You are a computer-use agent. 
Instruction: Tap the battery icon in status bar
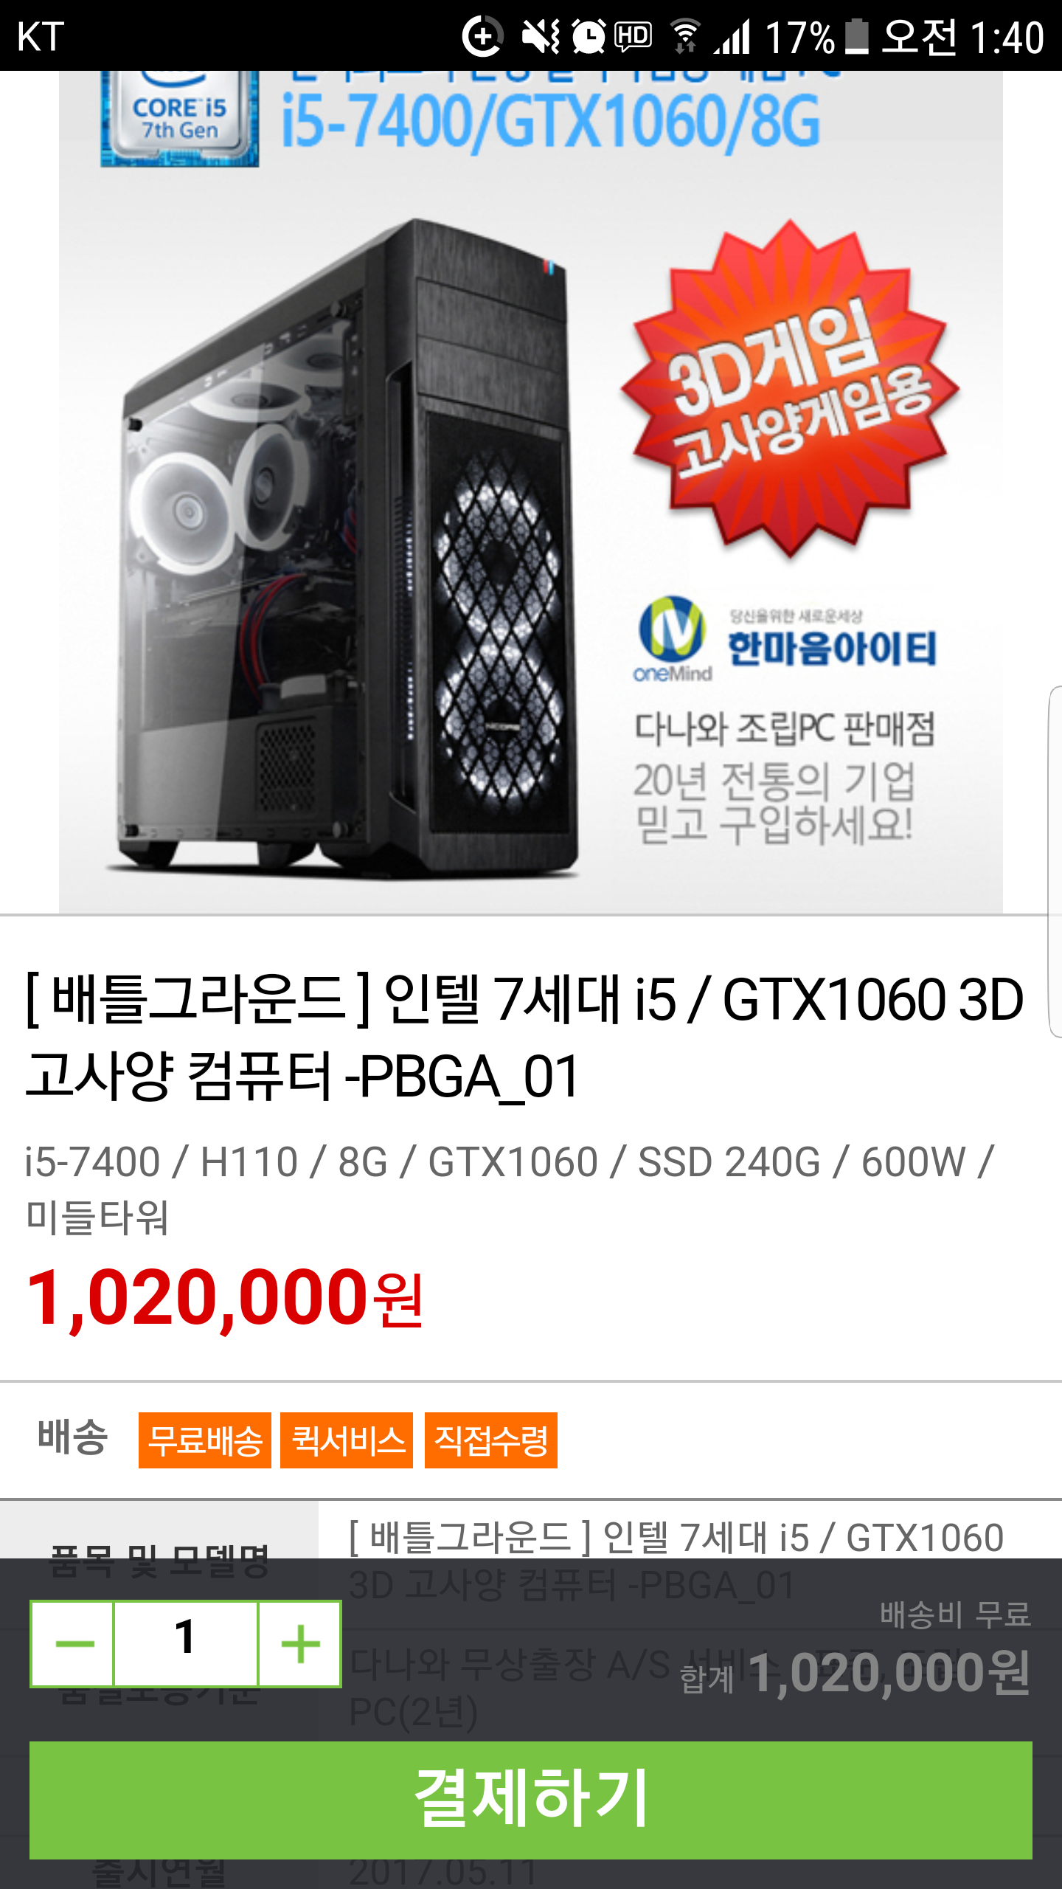[x=857, y=37]
